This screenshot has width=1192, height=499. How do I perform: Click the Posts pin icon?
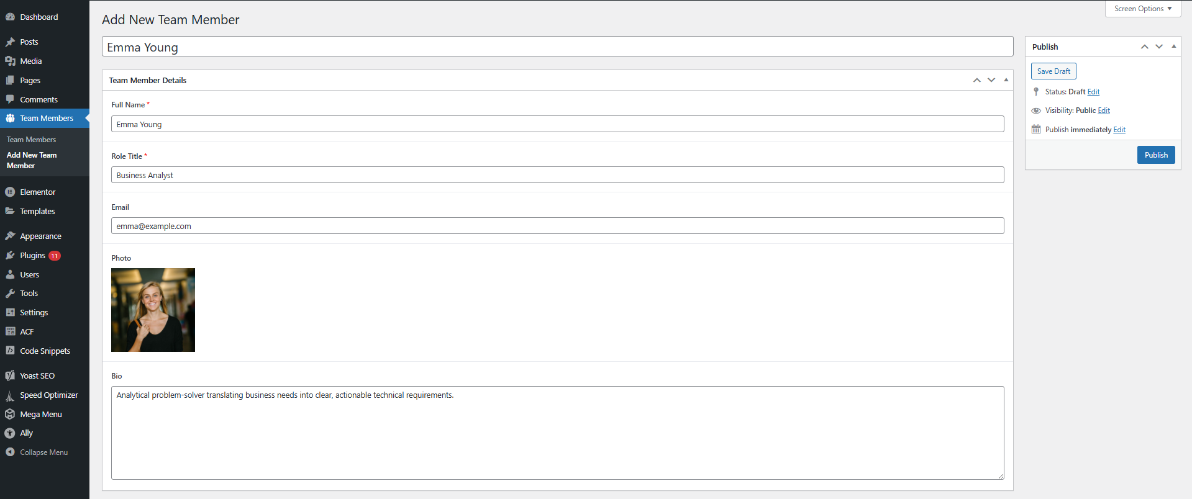click(x=10, y=42)
